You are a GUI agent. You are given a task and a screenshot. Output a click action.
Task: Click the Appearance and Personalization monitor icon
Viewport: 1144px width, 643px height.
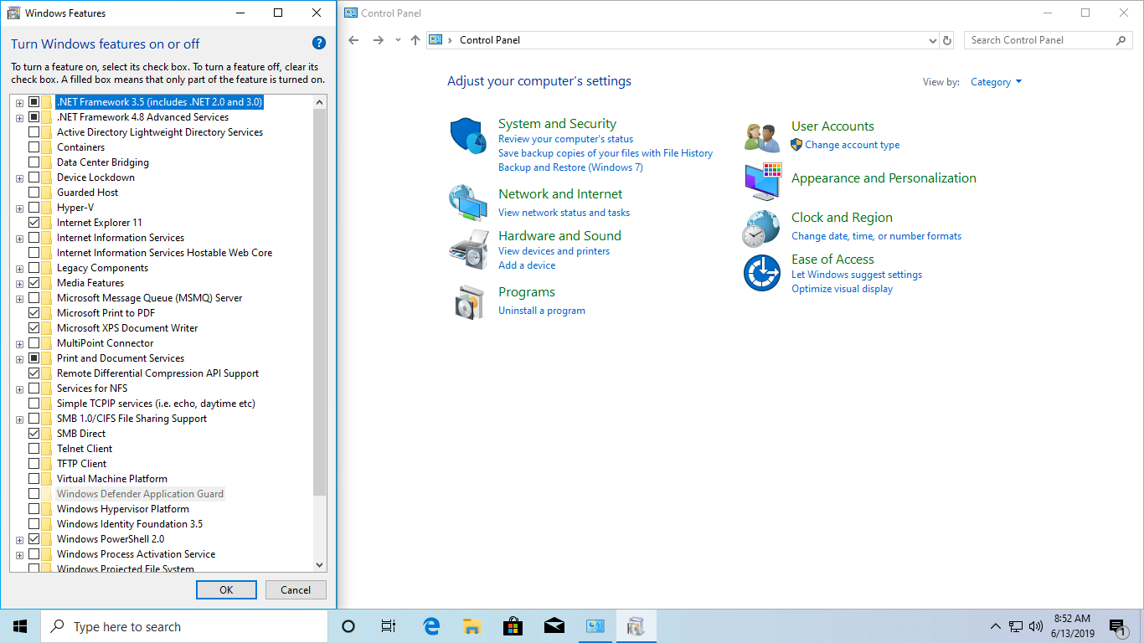click(x=762, y=182)
